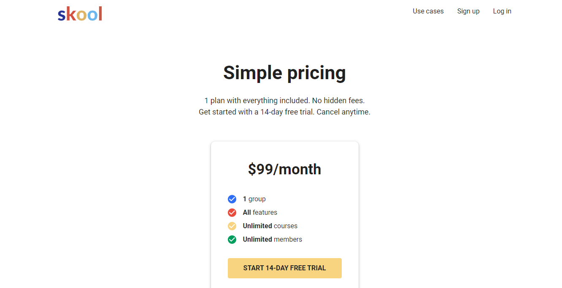562x288 pixels.
Task: Click the skool logo
Action: 80,14
